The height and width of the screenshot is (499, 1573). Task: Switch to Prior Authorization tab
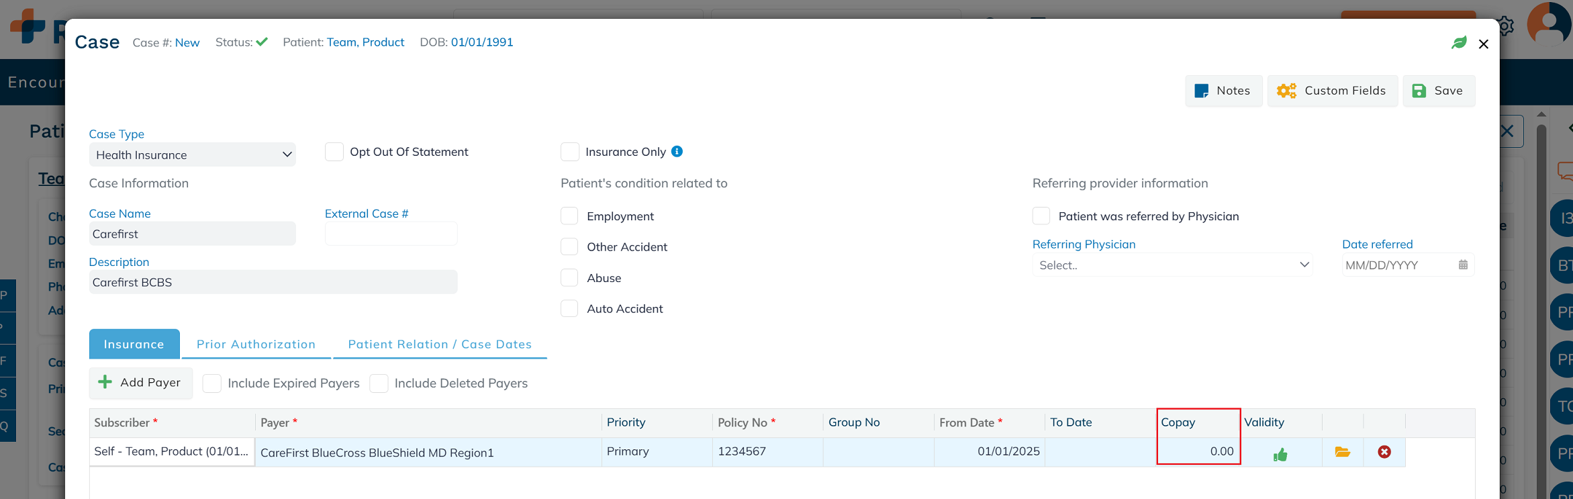[x=256, y=345]
